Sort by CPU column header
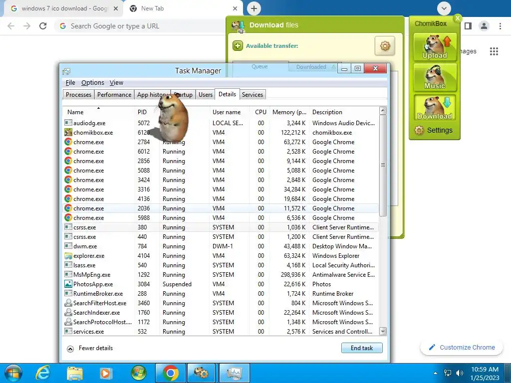This screenshot has height=383, width=511. click(x=260, y=112)
